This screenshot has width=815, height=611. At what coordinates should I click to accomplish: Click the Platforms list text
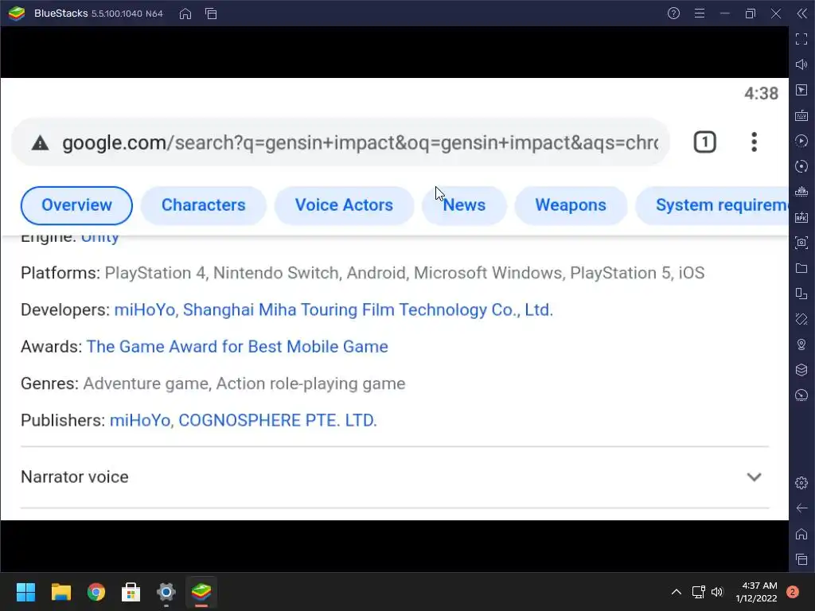click(x=404, y=274)
